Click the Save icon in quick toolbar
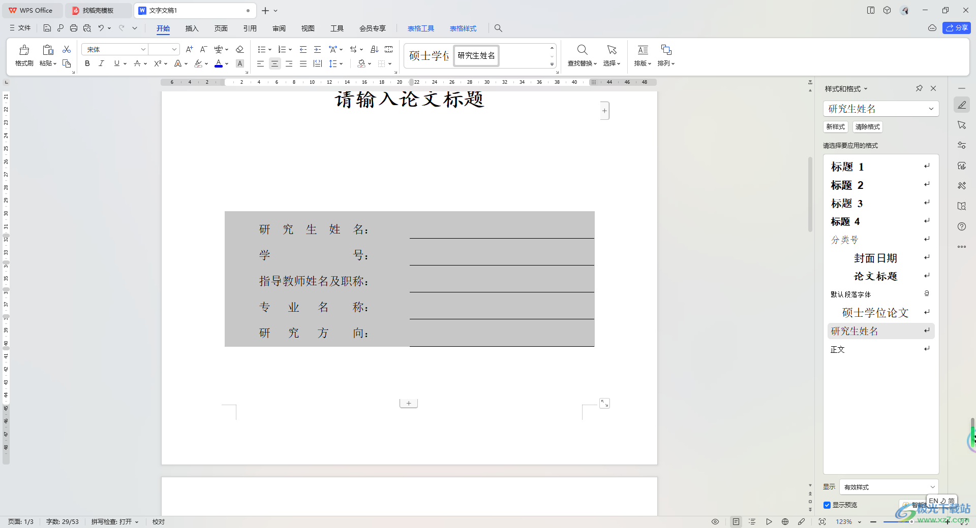 tap(47, 28)
